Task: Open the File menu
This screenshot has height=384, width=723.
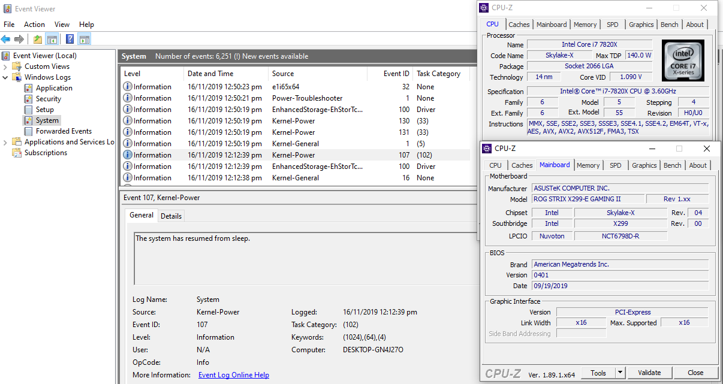Action: pos(9,25)
